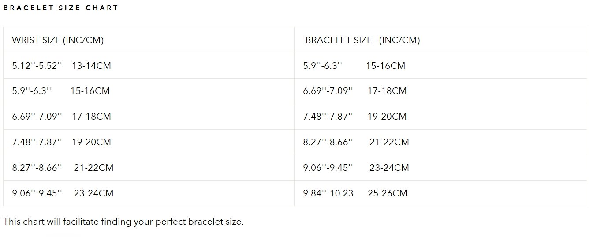Screen dimensions: 593x237
Task: Select 5.9''-6.3'' in the wrist size column
Action: click(32, 91)
